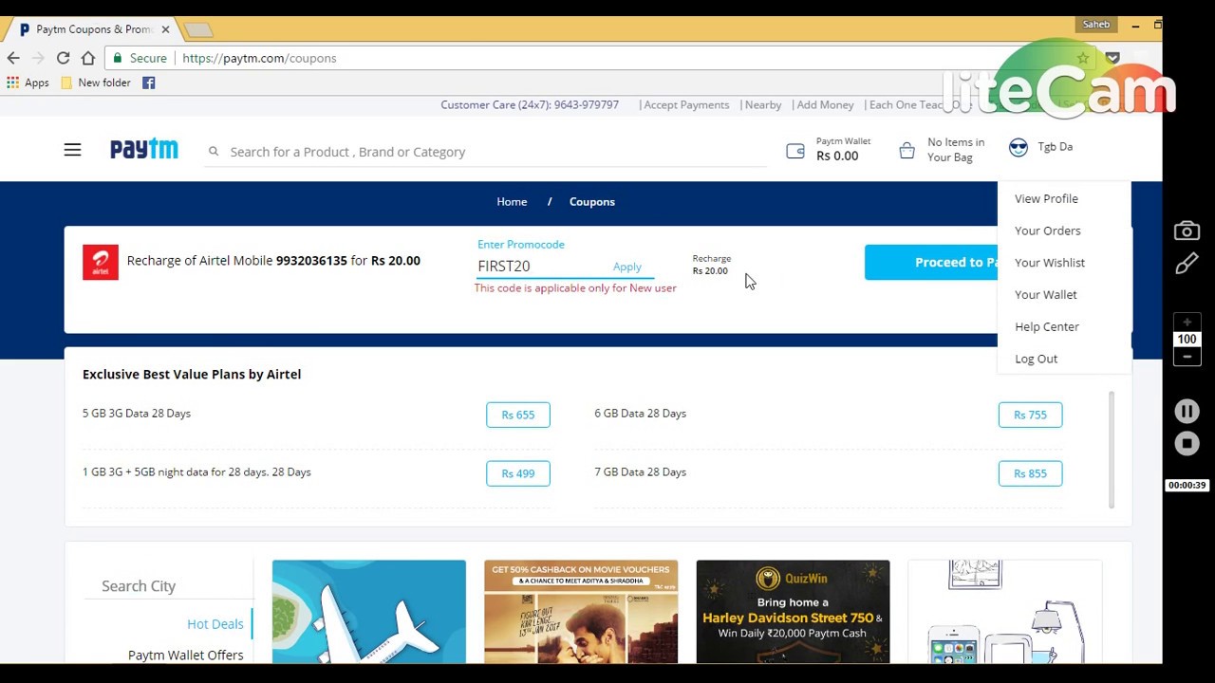
Task: Open the shopping bag icon
Action: pos(907,150)
